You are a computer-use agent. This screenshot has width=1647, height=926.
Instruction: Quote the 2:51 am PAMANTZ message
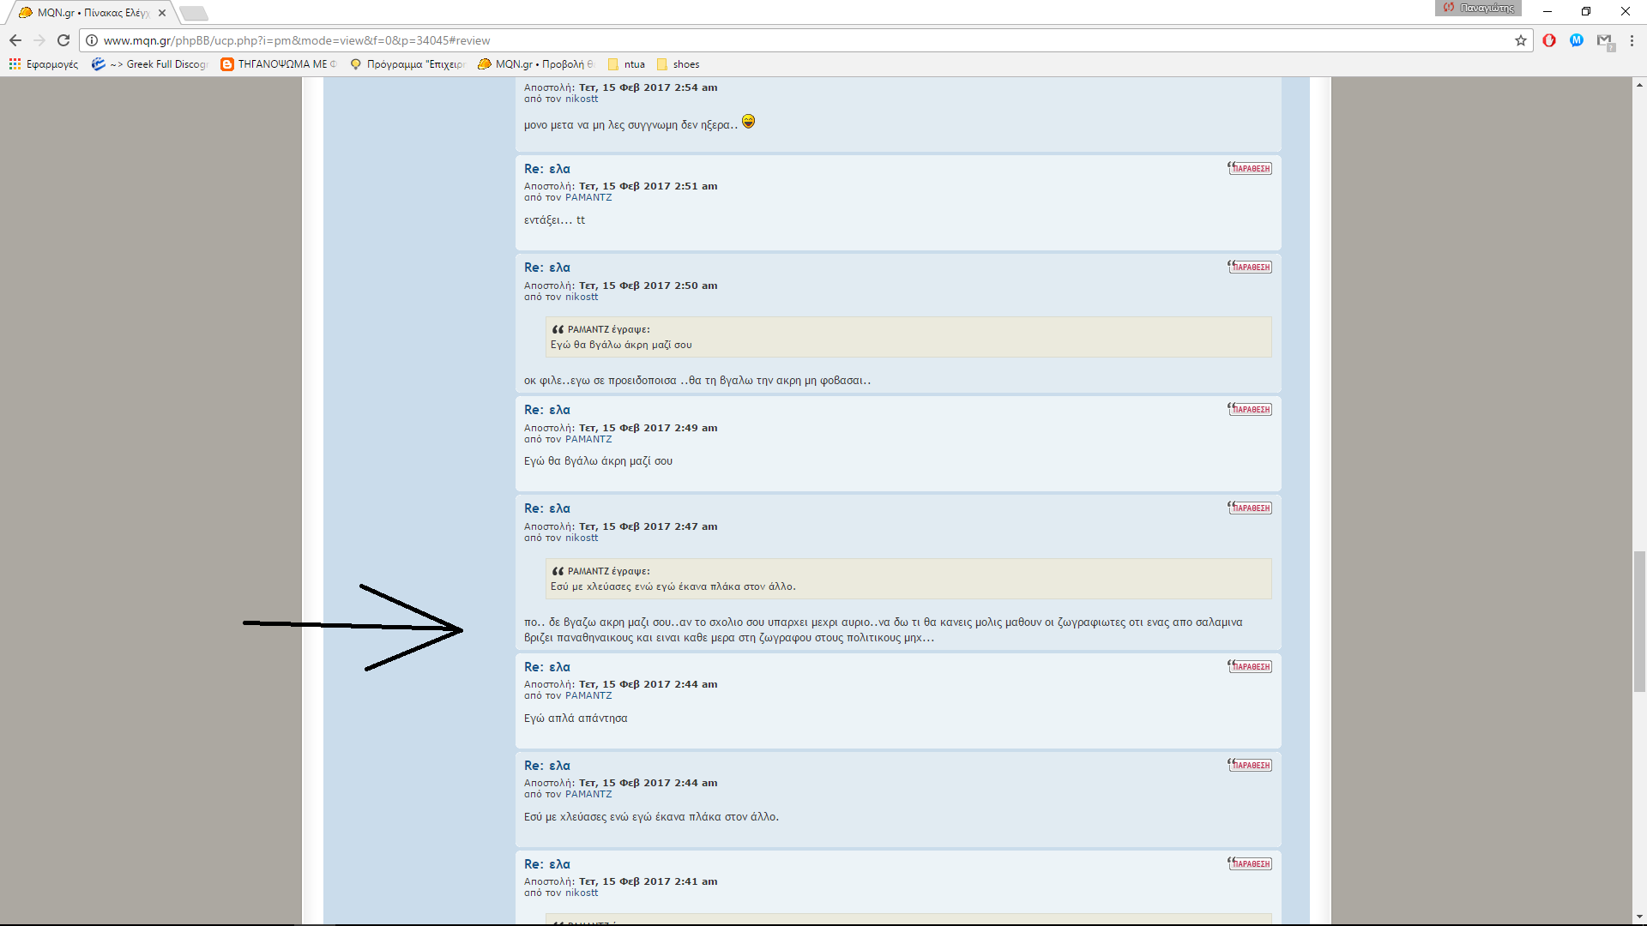click(x=1250, y=169)
